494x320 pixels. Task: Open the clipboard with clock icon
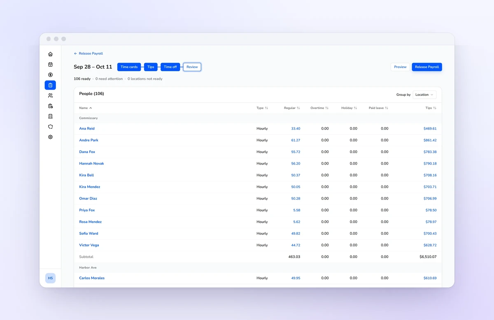pos(50,106)
